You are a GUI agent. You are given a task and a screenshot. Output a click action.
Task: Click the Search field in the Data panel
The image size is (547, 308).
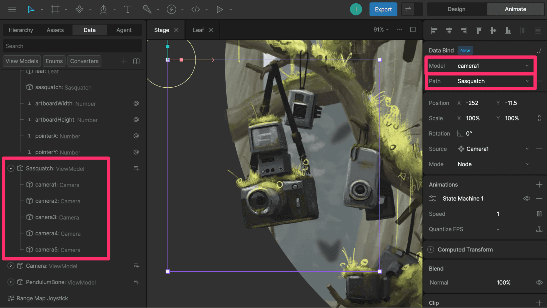point(72,46)
